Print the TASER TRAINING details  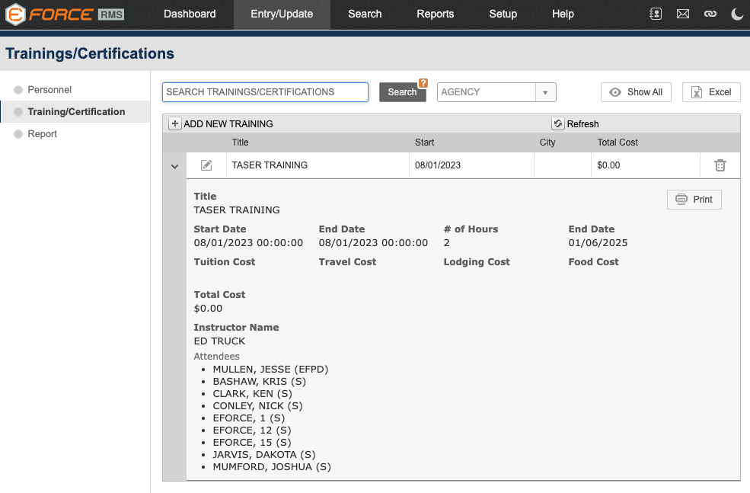pos(694,200)
